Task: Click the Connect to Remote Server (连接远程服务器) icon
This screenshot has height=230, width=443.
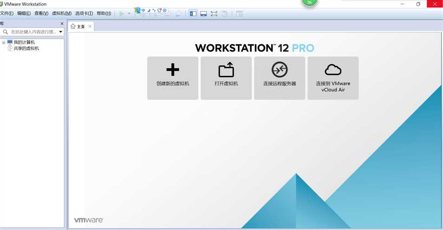Action: (x=279, y=70)
